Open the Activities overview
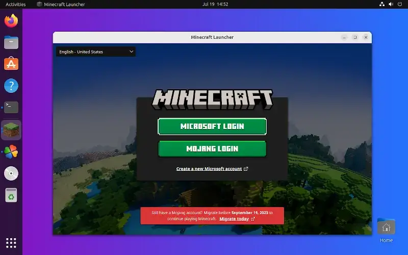This screenshot has width=408, height=255. click(x=16, y=4)
